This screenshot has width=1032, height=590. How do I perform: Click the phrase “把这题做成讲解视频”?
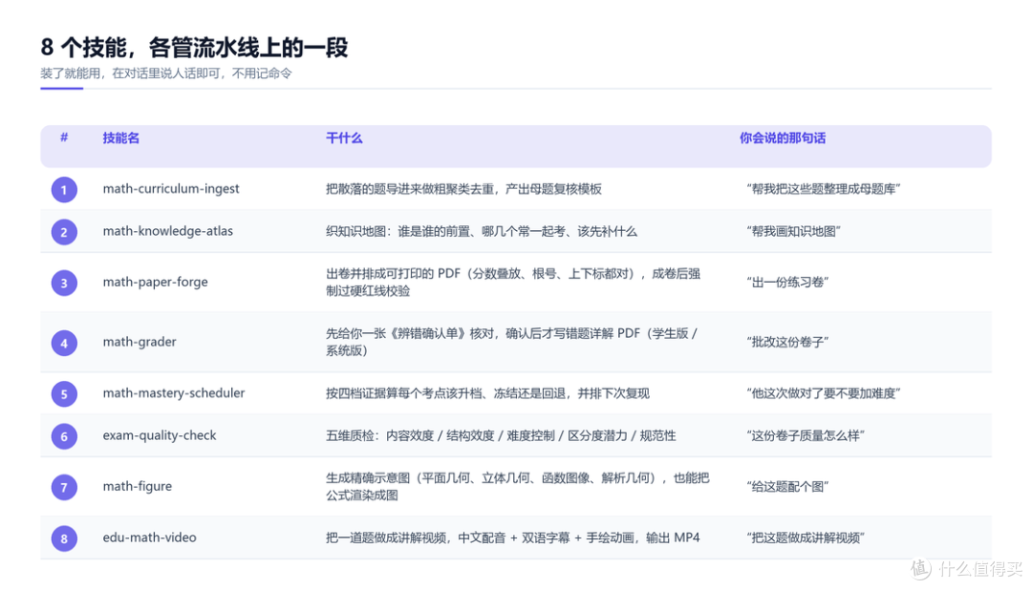(x=806, y=538)
